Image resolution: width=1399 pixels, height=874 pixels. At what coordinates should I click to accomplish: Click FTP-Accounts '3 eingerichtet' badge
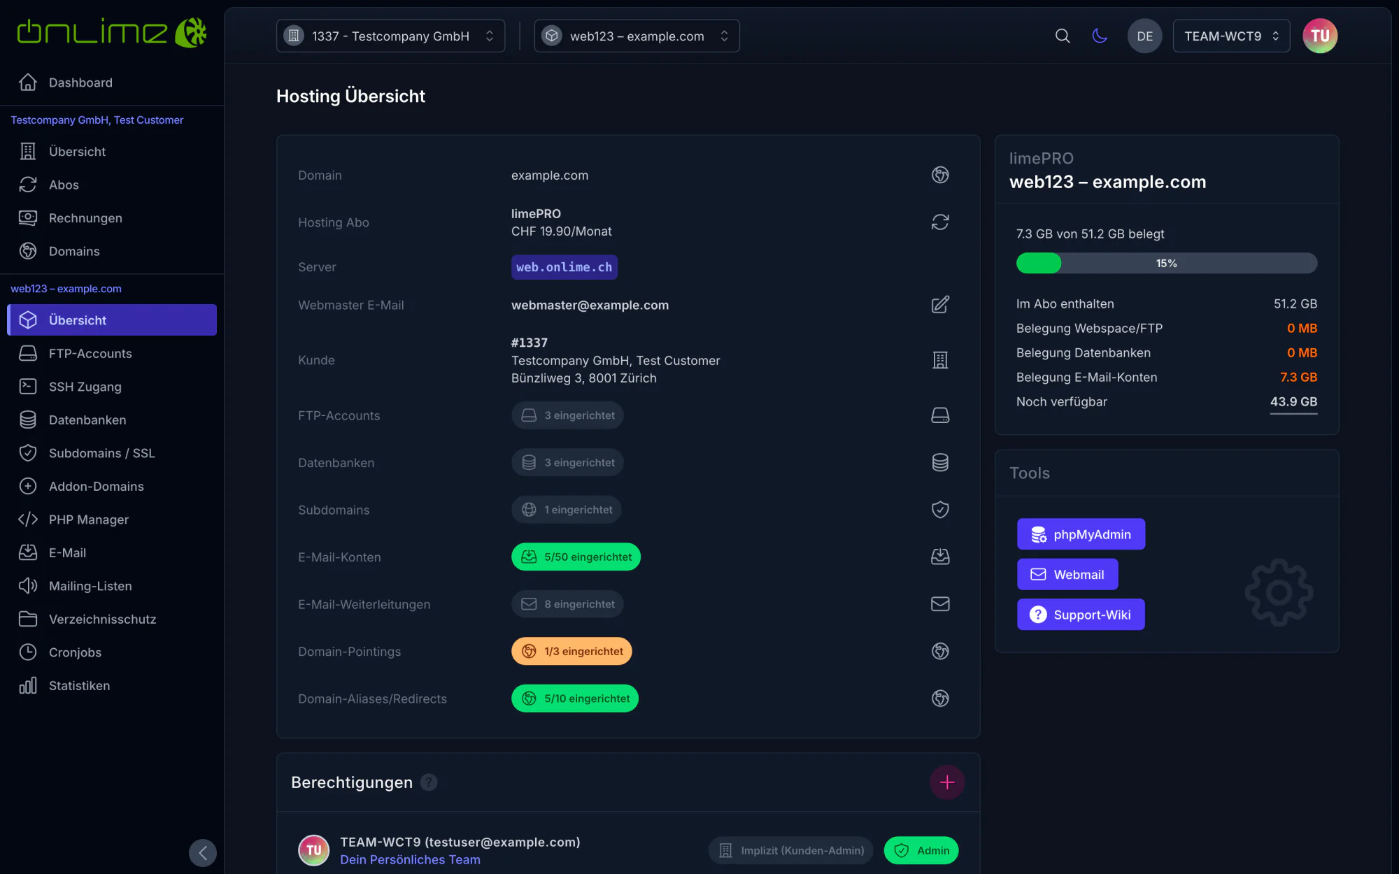click(x=567, y=415)
